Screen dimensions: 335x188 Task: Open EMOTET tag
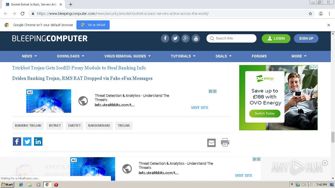(x=75, y=126)
